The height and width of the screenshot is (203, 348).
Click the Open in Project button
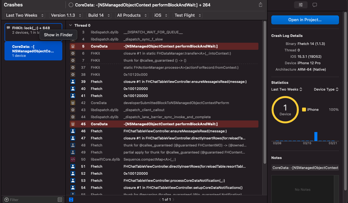305,20
